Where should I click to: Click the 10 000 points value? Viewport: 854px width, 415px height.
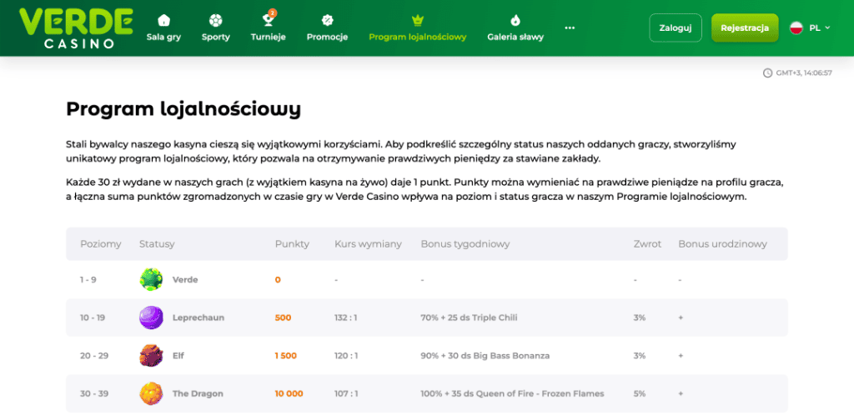(289, 393)
